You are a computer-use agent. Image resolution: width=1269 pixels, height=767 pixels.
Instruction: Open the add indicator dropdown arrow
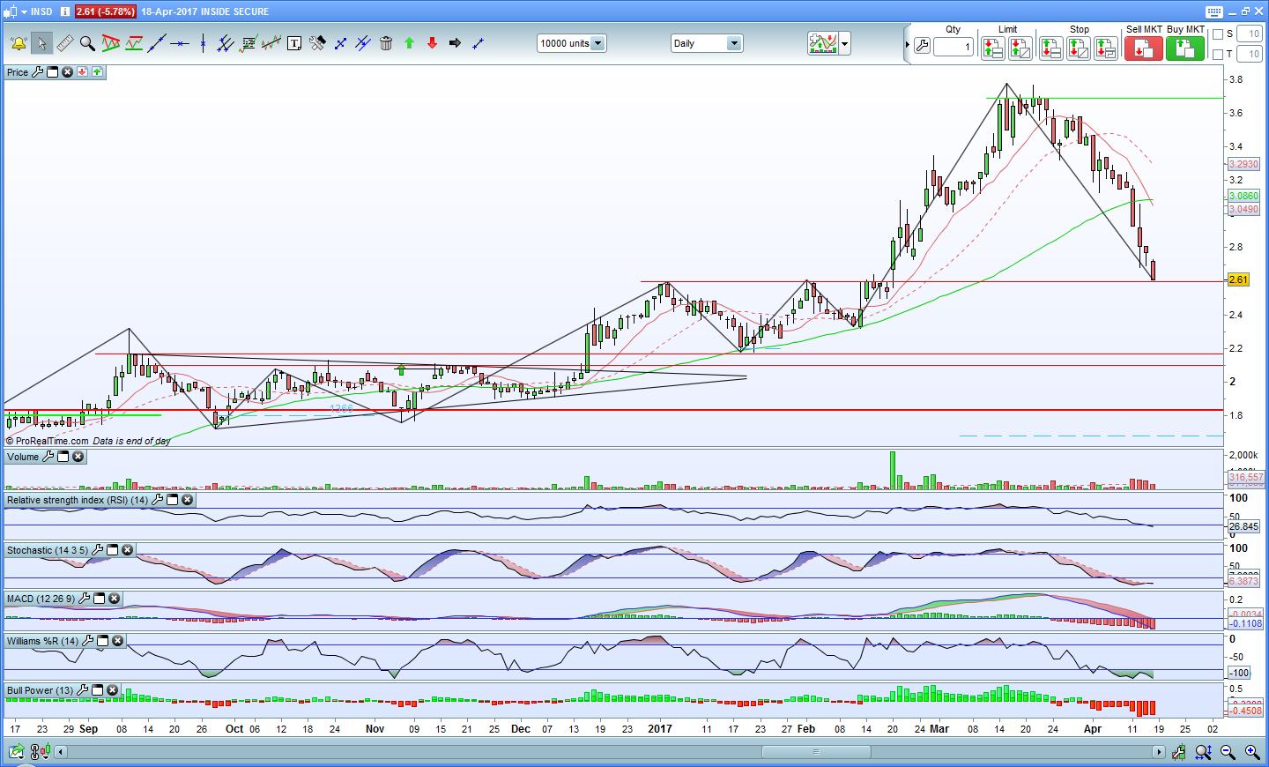(845, 43)
